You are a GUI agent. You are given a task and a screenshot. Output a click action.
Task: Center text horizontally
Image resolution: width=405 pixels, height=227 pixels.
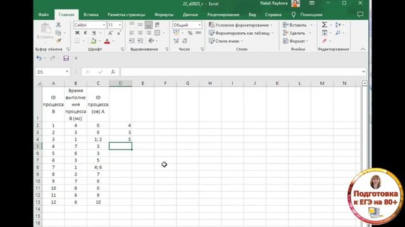tap(140, 33)
